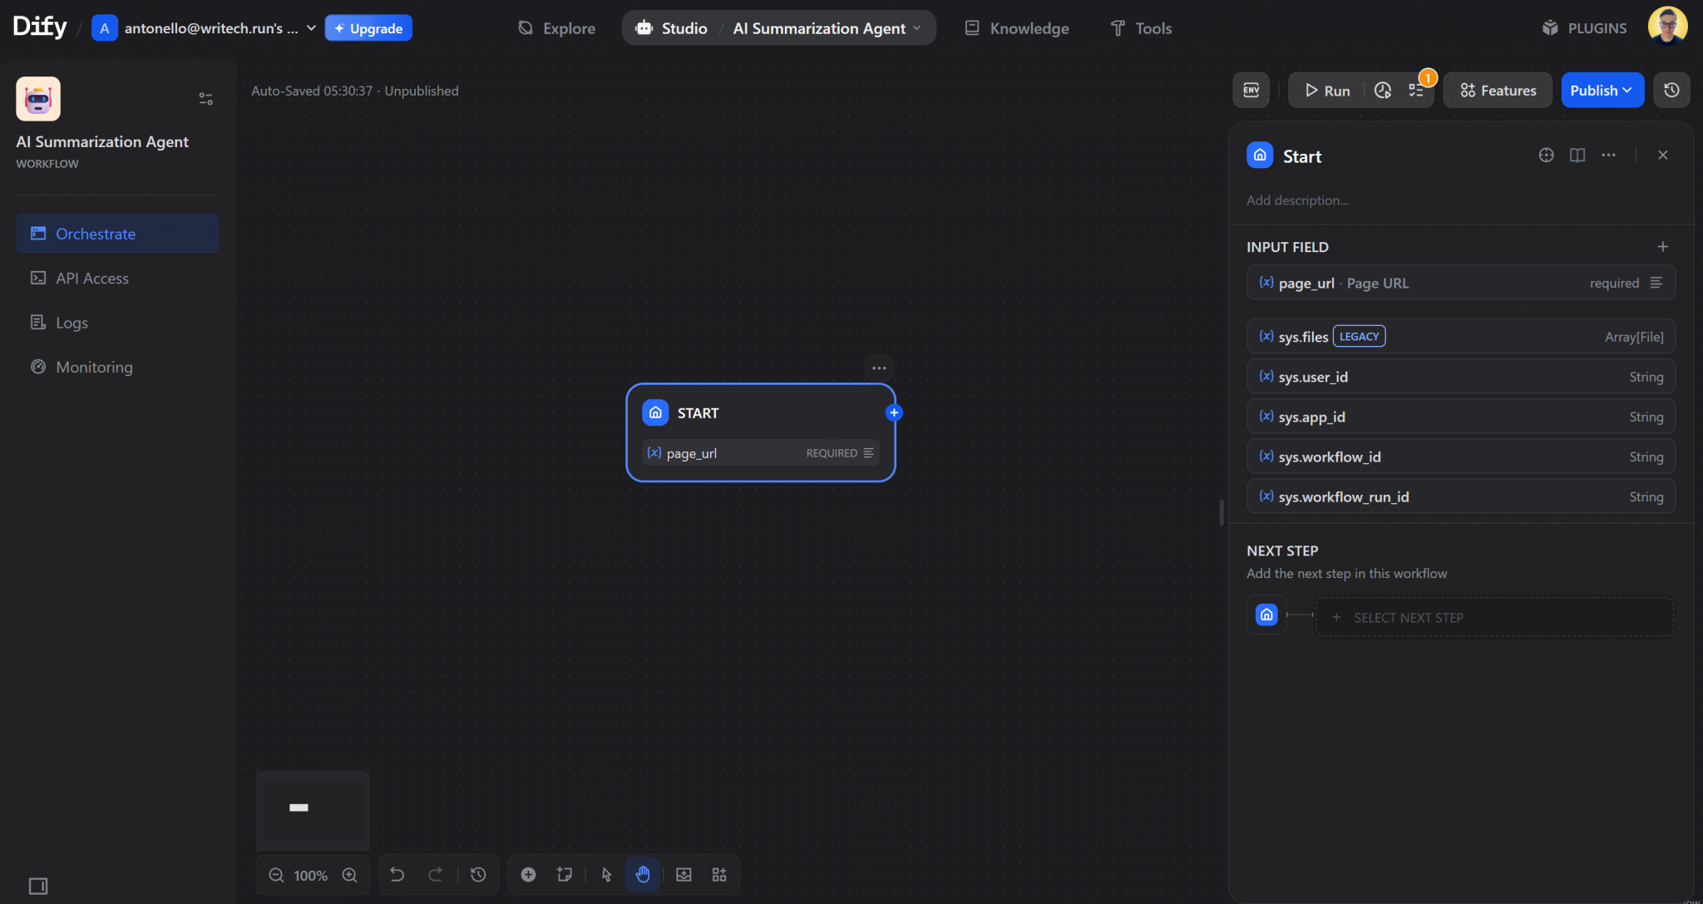The height and width of the screenshot is (904, 1703).
Task: Open the Publish dropdown
Action: (1601, 90)
